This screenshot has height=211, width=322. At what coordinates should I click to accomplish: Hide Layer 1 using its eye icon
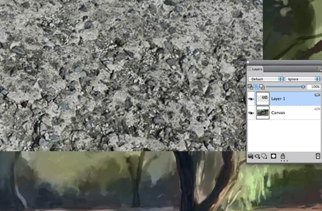coord(251,99)
